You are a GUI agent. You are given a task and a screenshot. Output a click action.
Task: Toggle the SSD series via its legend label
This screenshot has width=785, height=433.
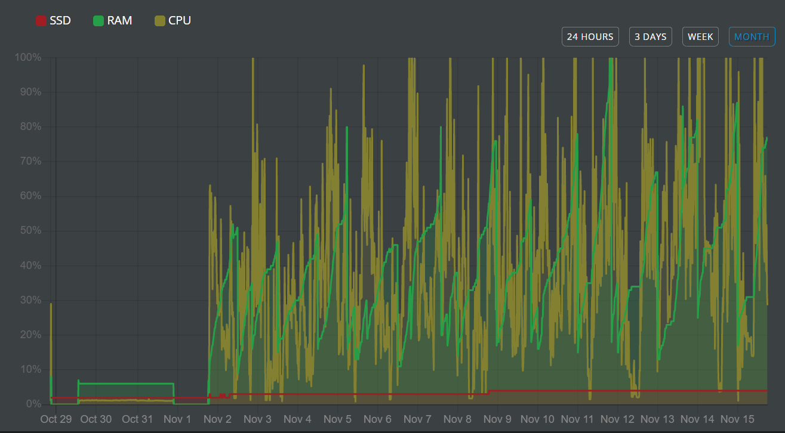coord(60,21)
